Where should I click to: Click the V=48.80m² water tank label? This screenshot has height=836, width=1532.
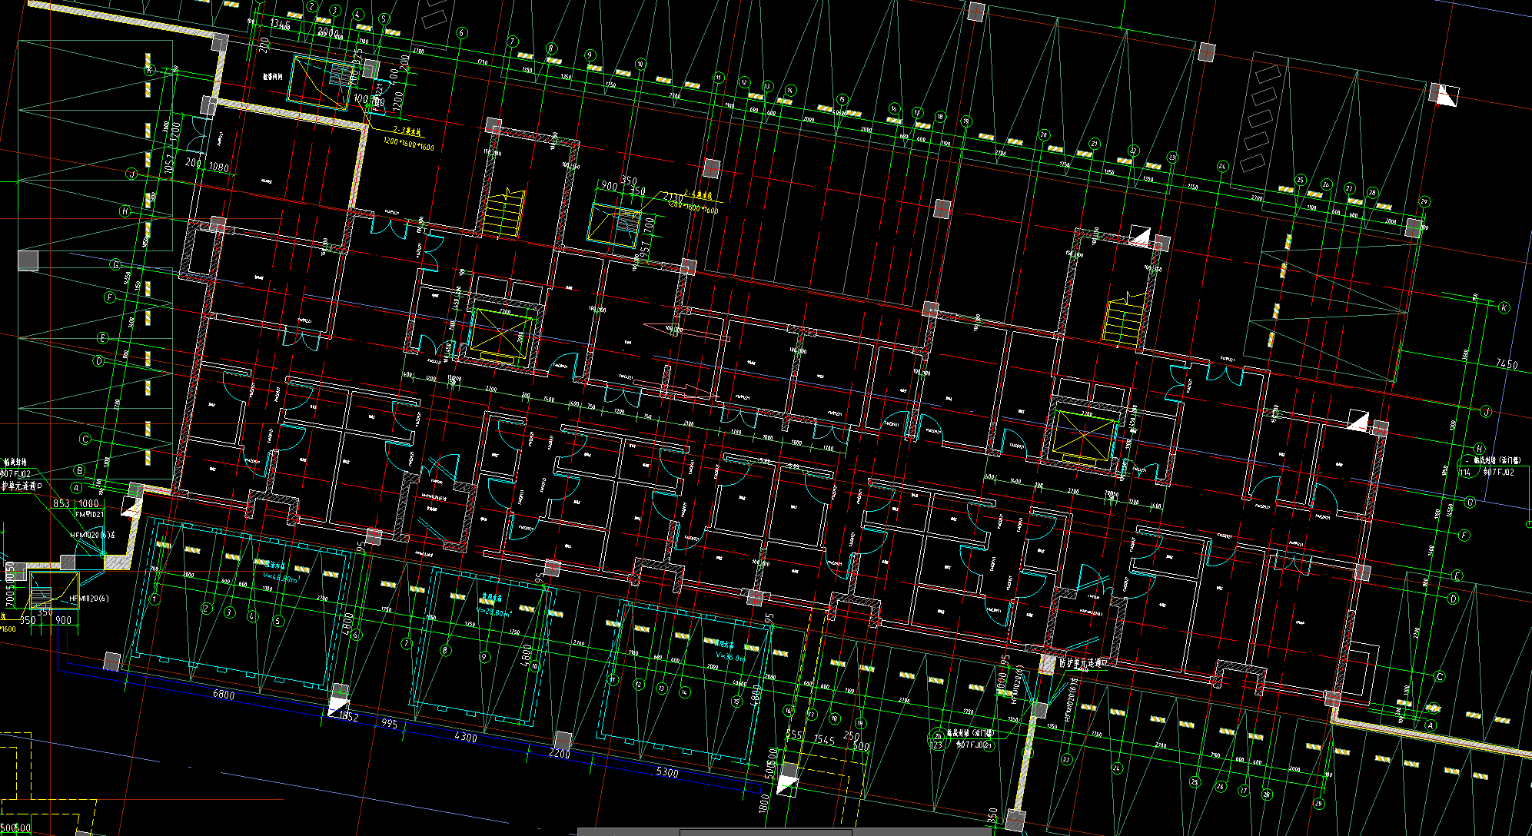click(280, 578)
